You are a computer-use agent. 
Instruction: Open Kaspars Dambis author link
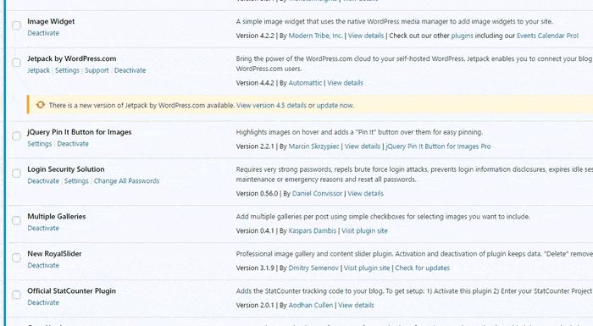coord(312,230)
